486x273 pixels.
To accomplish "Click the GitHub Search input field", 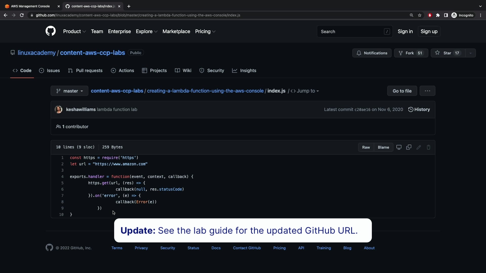I will pyautogui.click(x=351, y=32).
